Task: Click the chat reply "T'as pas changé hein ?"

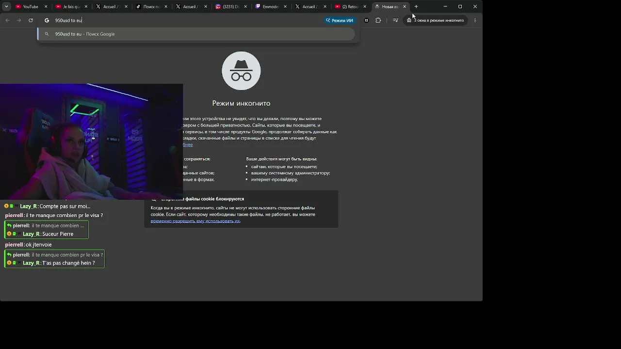Action: pyautogui.click(x=68, y=263)
